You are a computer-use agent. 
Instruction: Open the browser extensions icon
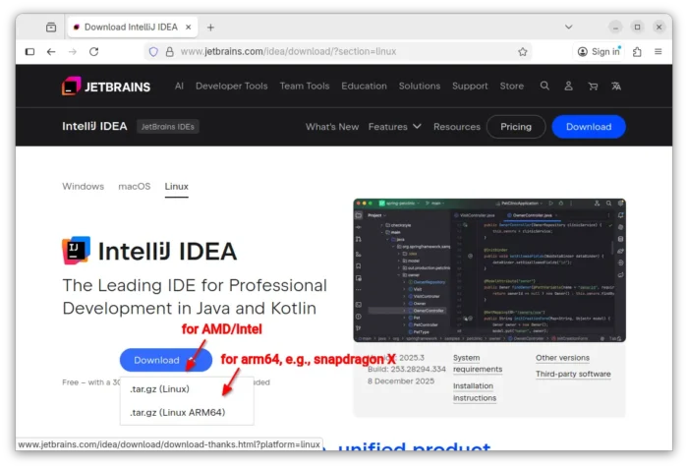(637, 51)
